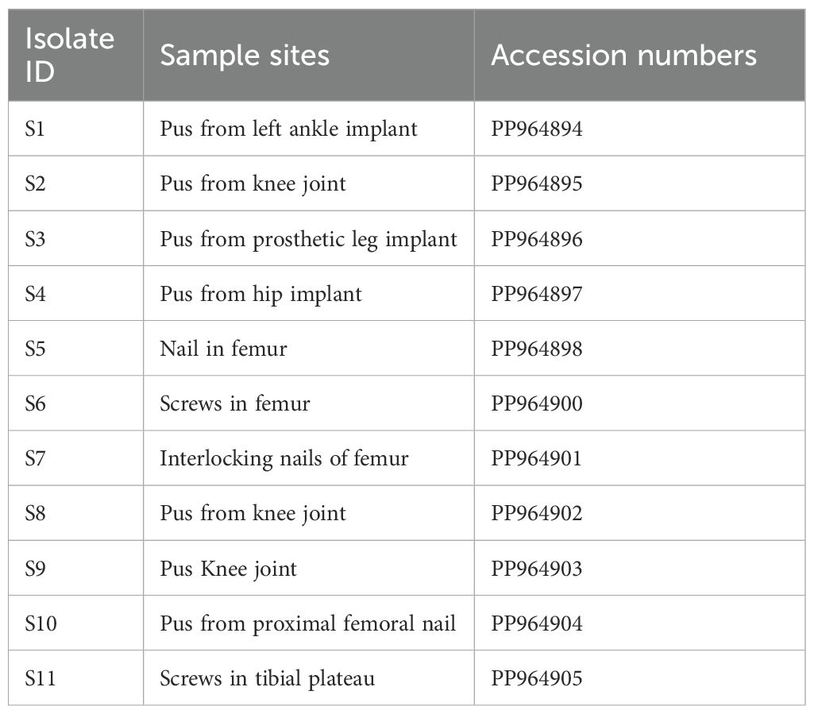Select 'Screws in tibial plateau' cell
Viewport: 814px width, 714px height.
point(309,678)
